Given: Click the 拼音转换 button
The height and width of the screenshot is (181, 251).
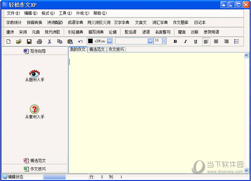Looking at the screenshot, I should [x=34, y=22].
